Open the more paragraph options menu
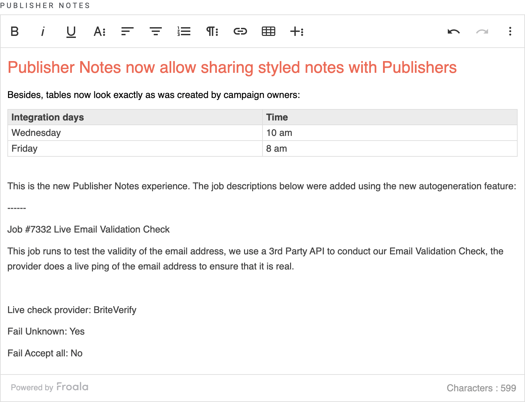The height and width of the screenshot is (402, 525). coord(212,32)
